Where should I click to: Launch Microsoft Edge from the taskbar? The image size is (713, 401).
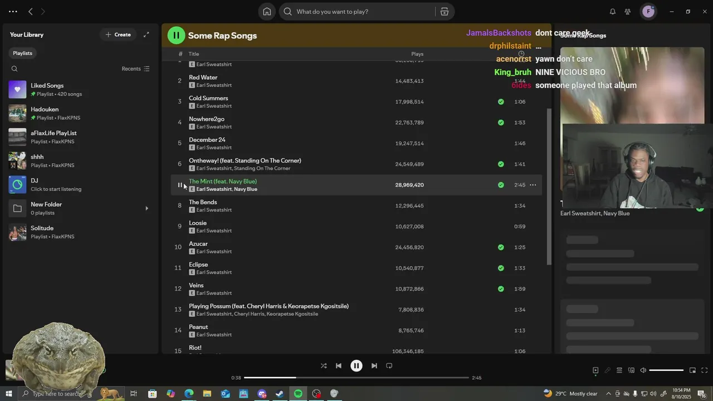pos(189,394)
